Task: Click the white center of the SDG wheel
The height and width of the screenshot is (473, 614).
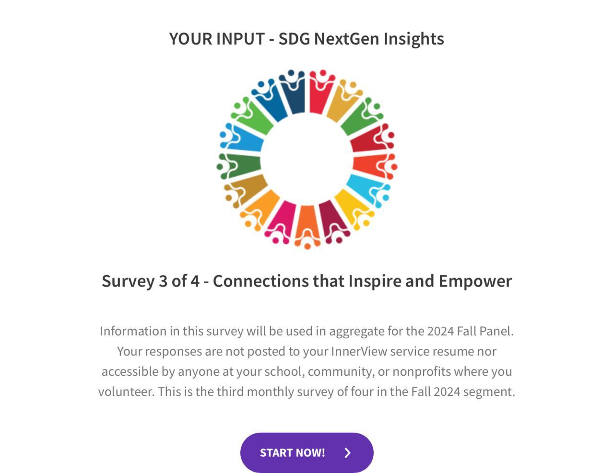Action: [x=307, y=160]
